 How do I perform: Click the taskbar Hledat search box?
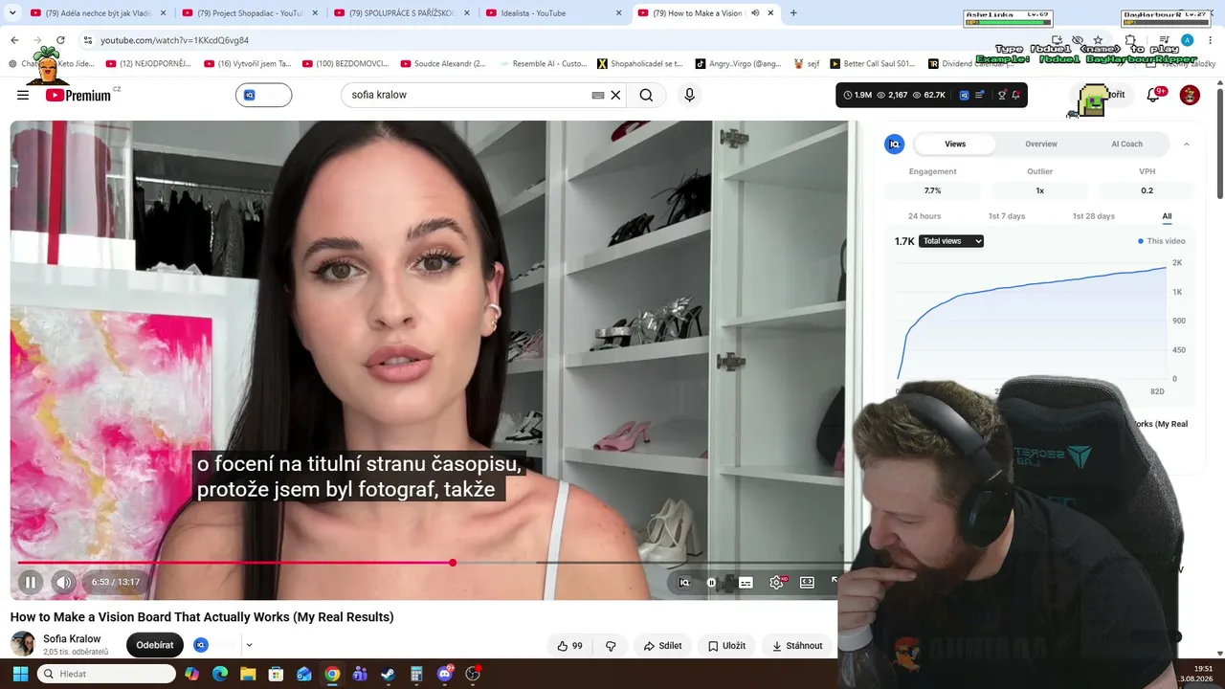106,674
